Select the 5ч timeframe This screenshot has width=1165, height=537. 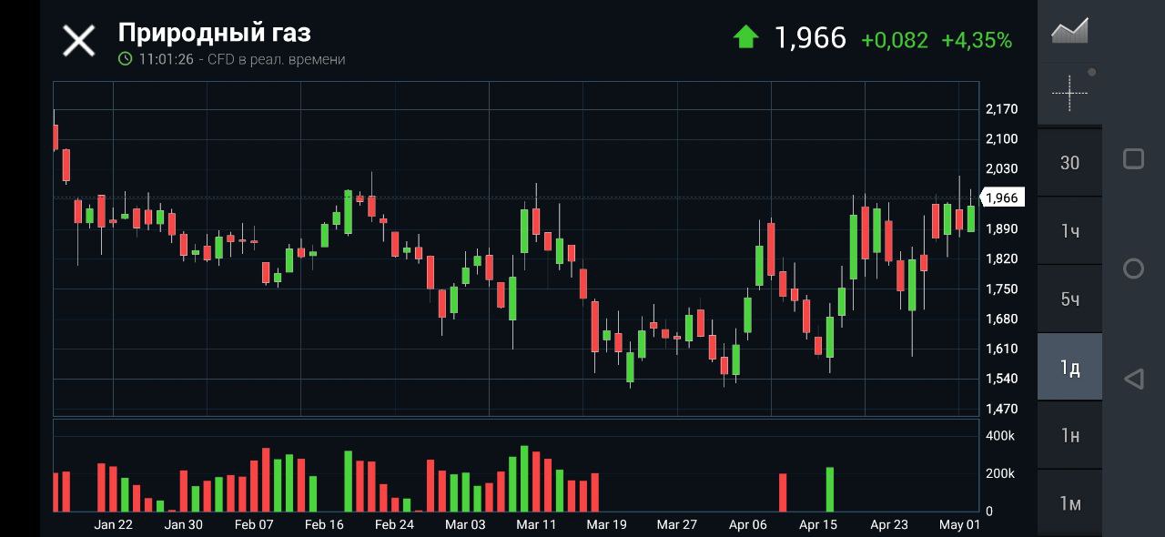coord(1069,299)
